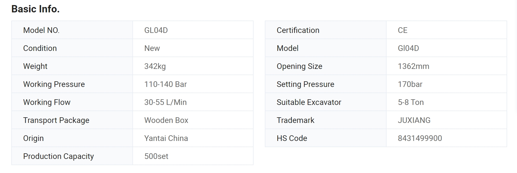Click the Suitable Excavator label

point(309,102)
